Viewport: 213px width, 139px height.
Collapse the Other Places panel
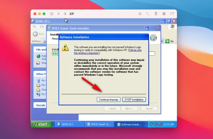[40, 74]
